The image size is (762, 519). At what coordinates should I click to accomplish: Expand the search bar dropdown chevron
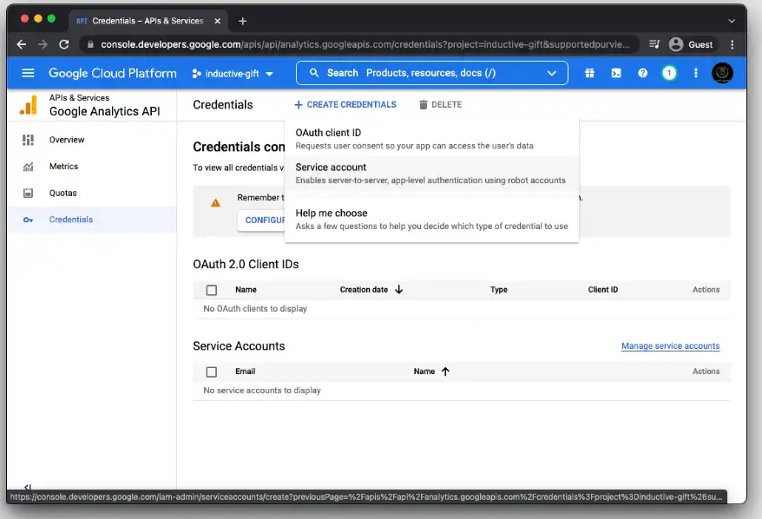click(x=552, y=73)
